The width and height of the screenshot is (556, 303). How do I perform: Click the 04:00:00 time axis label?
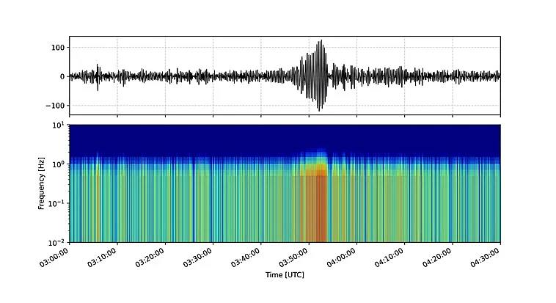[x=342, y=258]
